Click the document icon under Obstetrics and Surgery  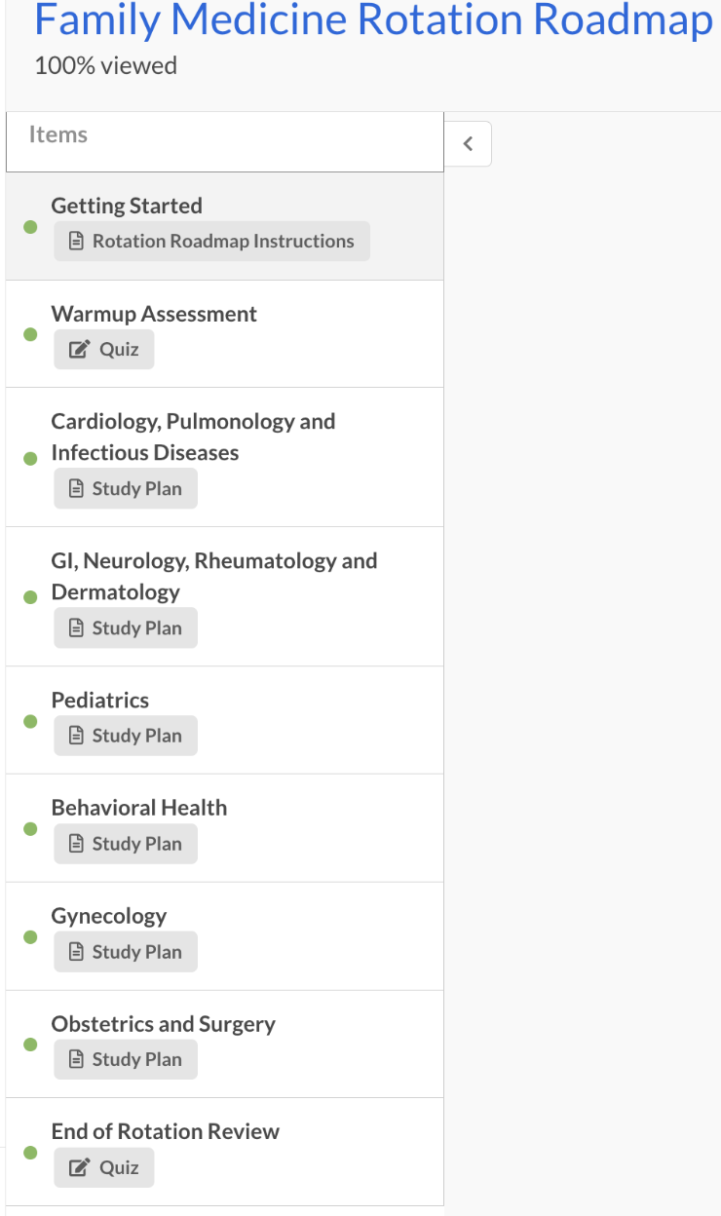point(76,1059)
